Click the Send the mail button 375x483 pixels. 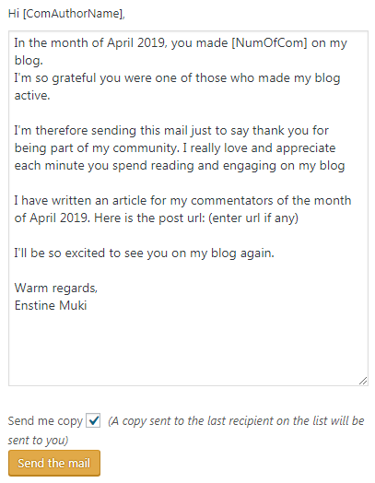(54, 463)
